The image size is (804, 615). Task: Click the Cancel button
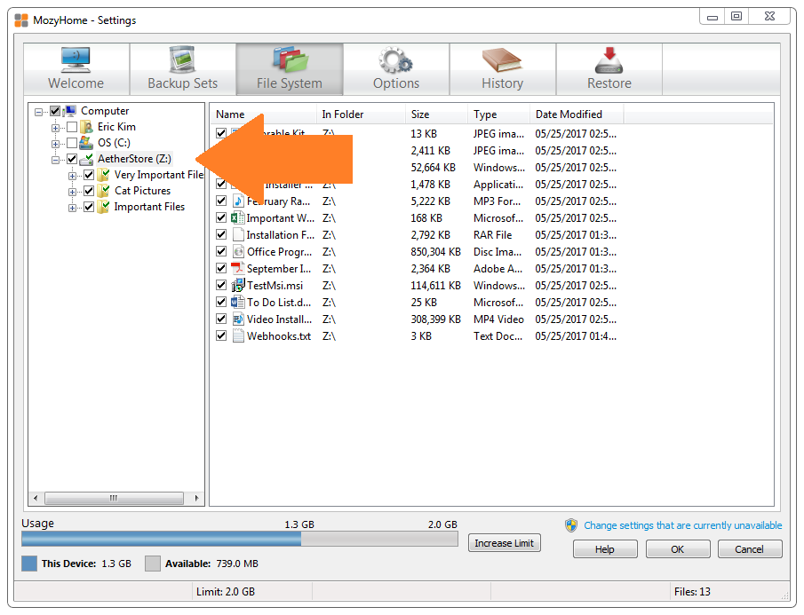[x=750, y=549]
